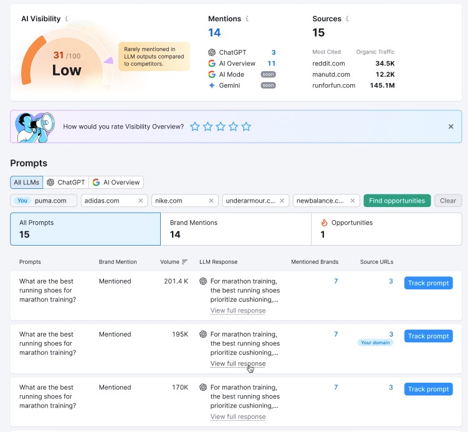Expand View full response for 195K prompt
This screenshot has height=432, width=468.
(x=238, y=363)
